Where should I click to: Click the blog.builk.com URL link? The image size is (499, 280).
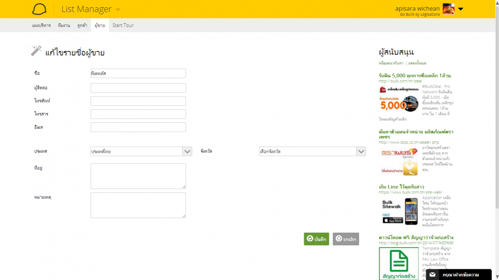[416, 243]
